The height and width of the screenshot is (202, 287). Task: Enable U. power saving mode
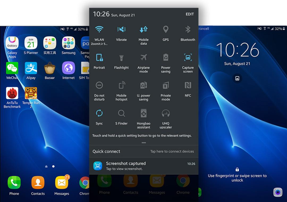click(143, 91)
